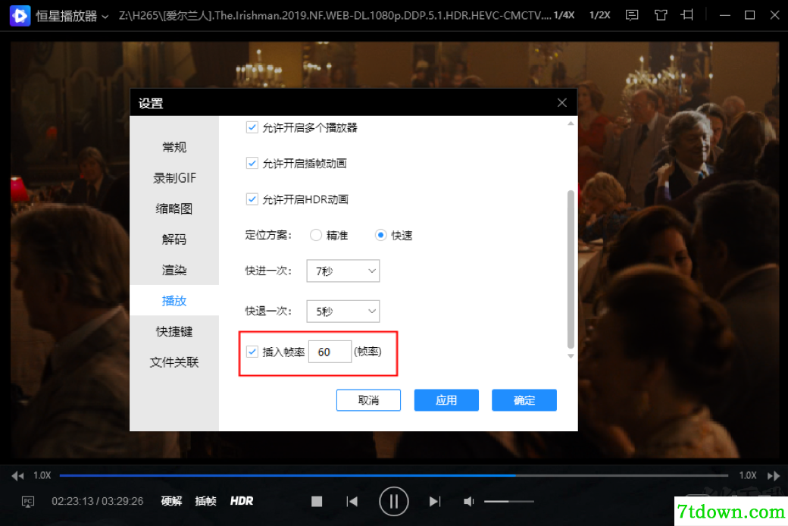Pause playback with the pause button
Viewport: 788px width, 526px height.
(393, 501)
